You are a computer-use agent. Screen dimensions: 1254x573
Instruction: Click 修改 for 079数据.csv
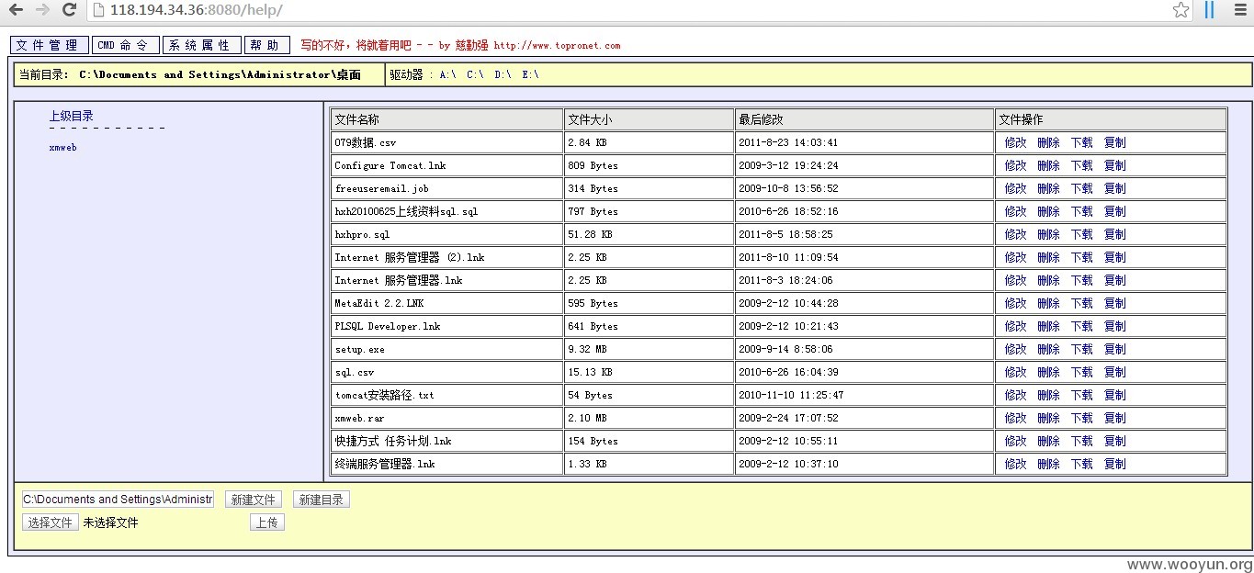tap(1015, 142)
